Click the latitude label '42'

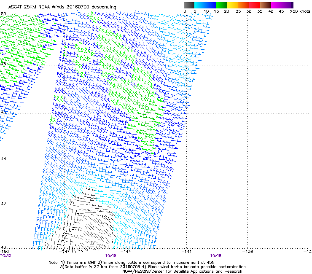[3, 204]
